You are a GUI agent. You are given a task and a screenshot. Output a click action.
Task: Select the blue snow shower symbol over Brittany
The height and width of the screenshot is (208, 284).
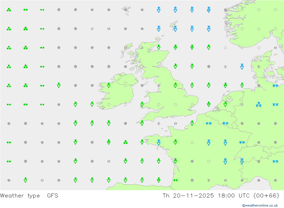[159, 142]
